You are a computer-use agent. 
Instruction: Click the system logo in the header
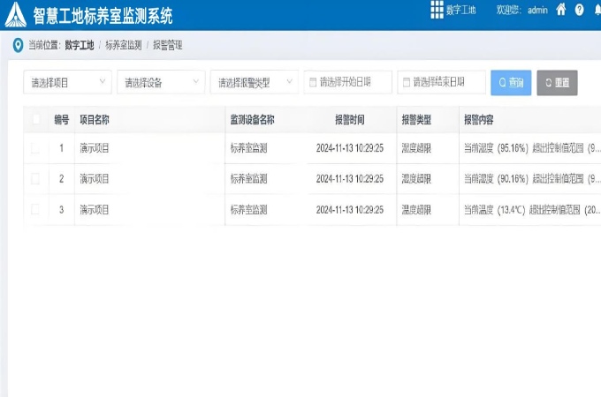coord(16,15)
